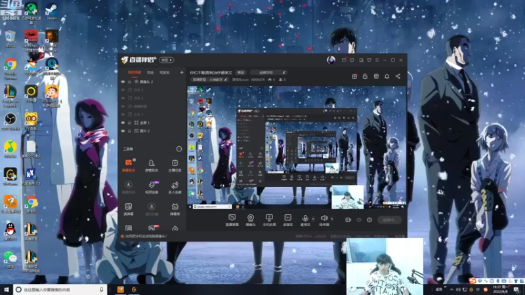The height and width of the screenshot is (295, 525).
Task: Open the video co-stream tool with purple badge
Action: click(152, 187)
